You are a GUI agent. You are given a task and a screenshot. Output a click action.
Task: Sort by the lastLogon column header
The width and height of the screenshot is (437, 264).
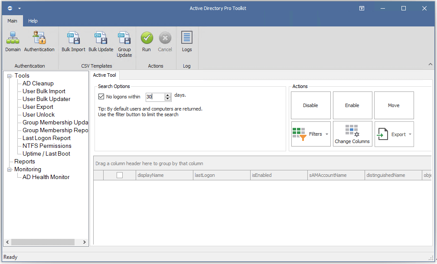click(222, 175)
